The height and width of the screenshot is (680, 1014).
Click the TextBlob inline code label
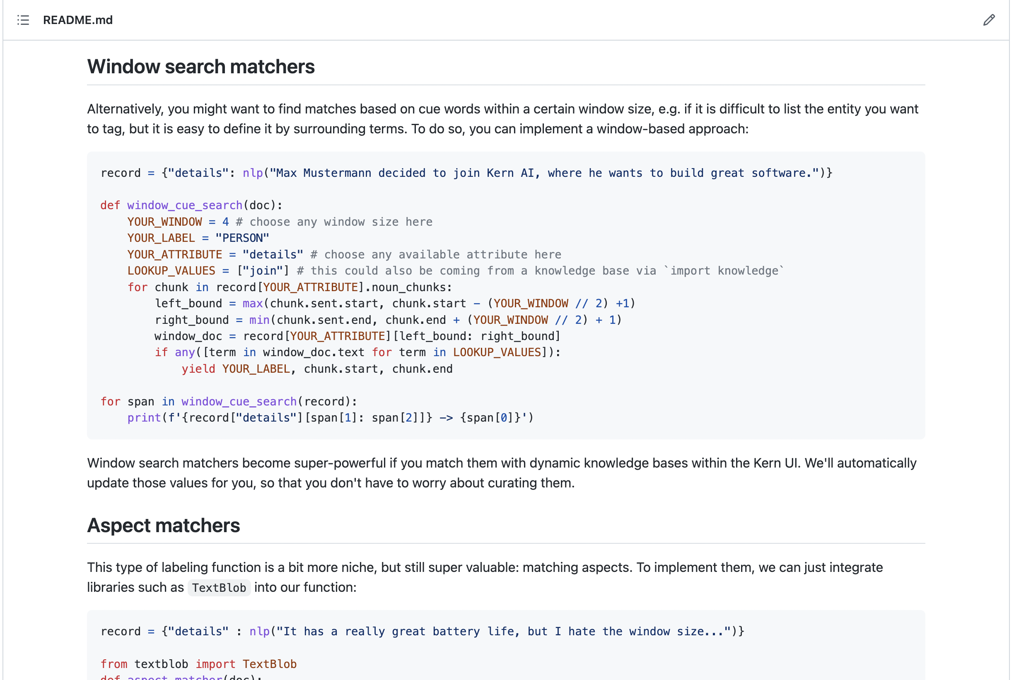click(219, 588)
